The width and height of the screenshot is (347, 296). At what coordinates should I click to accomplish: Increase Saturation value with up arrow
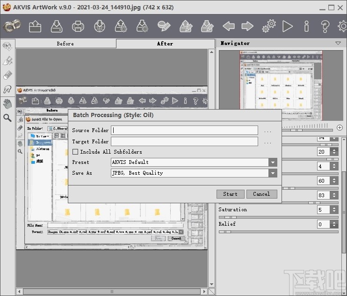coord(334,208)
